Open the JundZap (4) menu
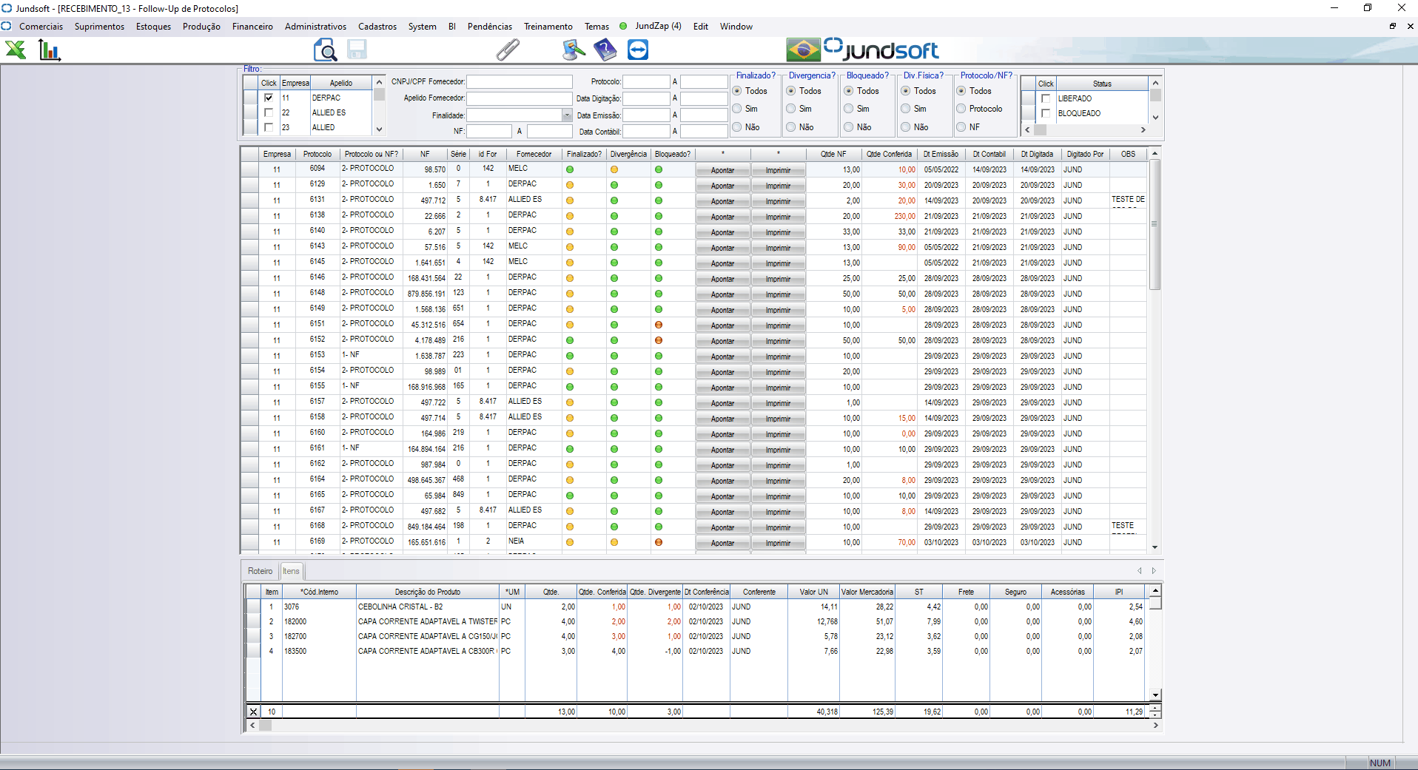This screenshot has width=1418, height=770. point(658,26)
